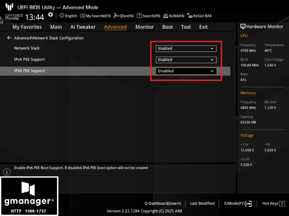Switch to the Main tab
Image resolution: width=289 pixels, height=216 pixels.
point(56,27)
